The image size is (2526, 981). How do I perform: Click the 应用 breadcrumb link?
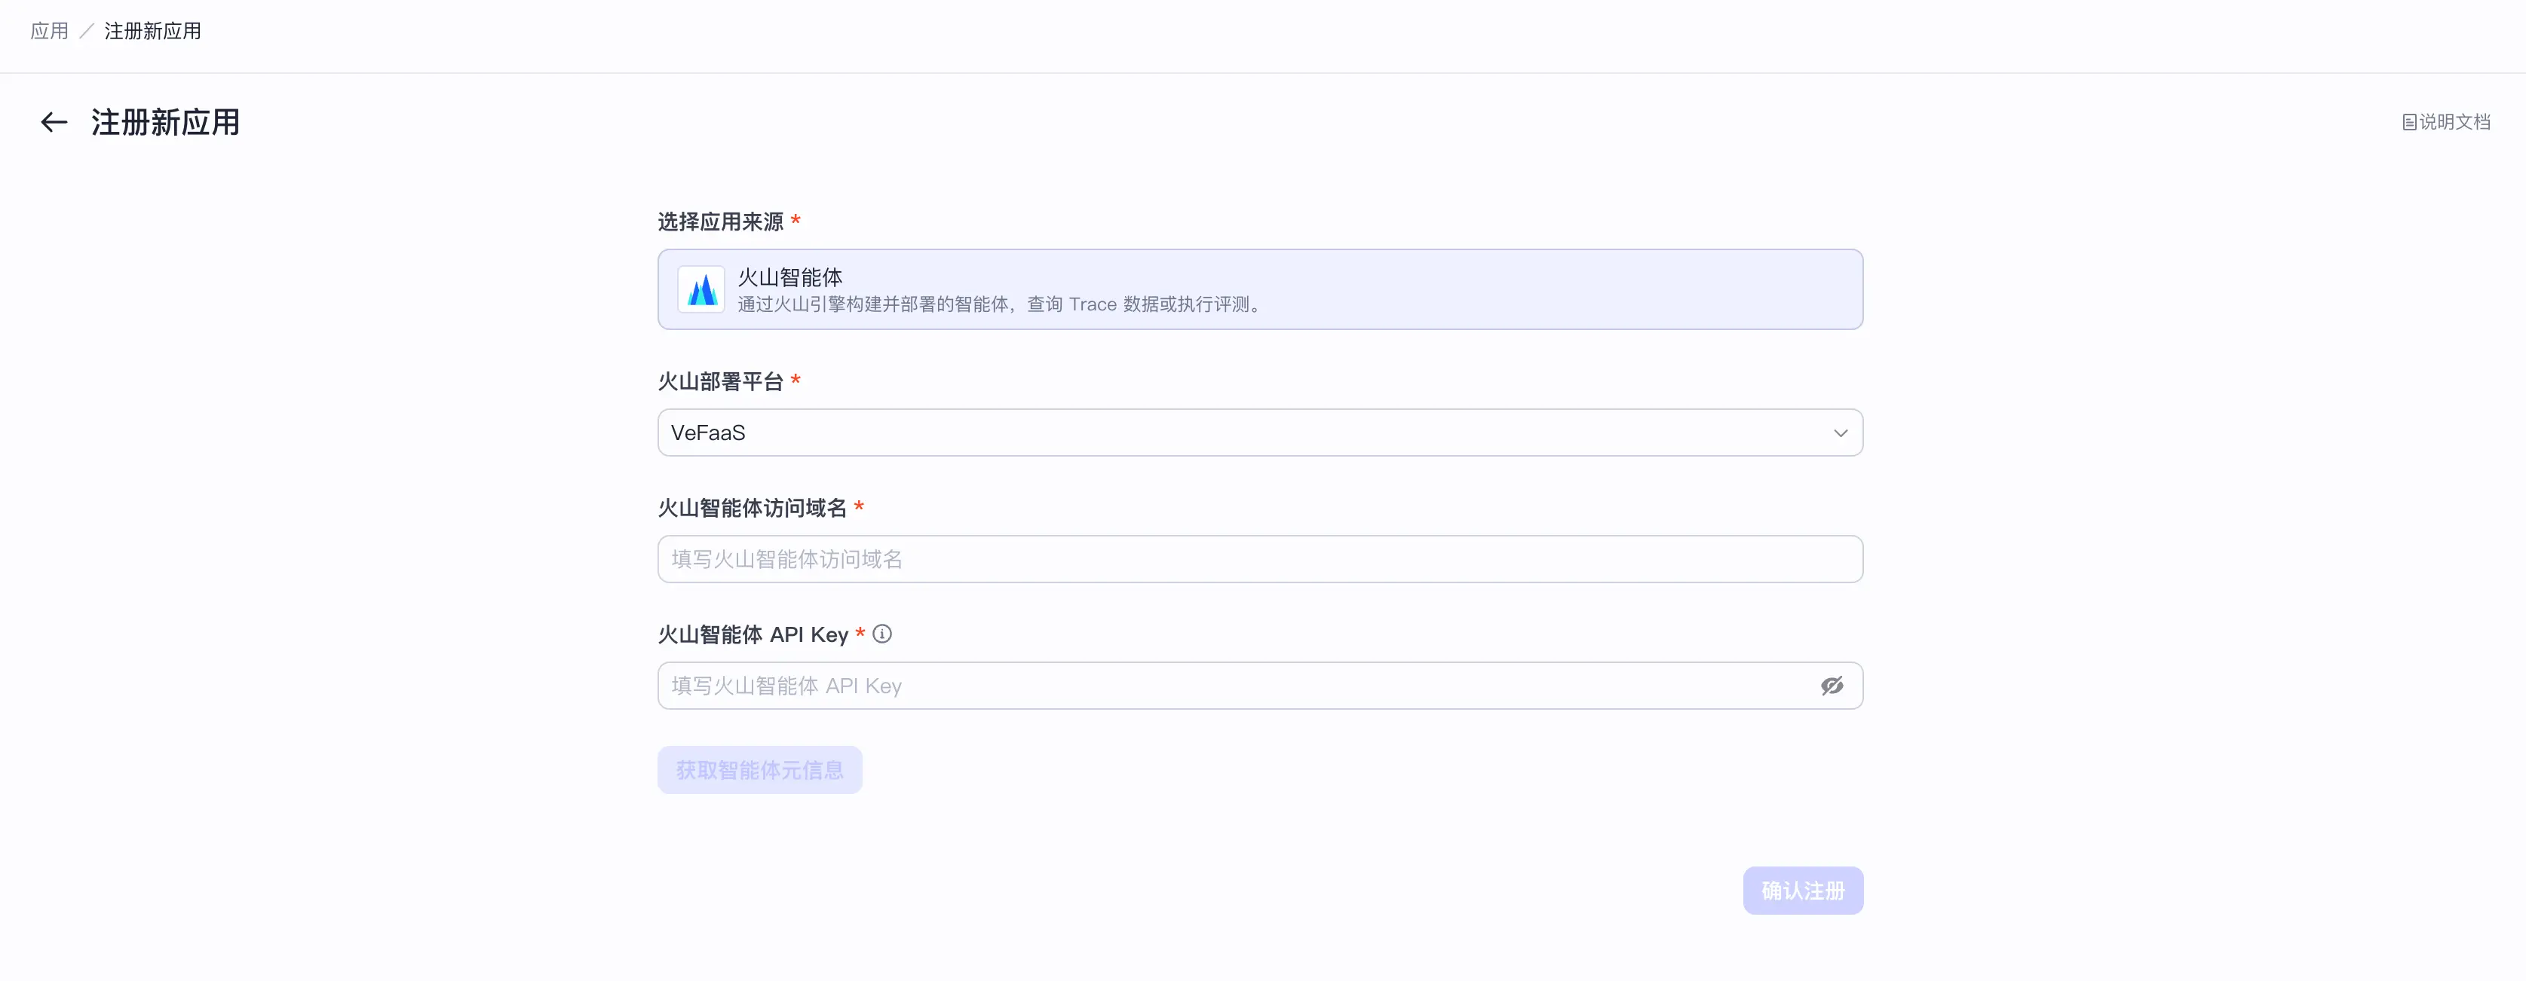49,32
